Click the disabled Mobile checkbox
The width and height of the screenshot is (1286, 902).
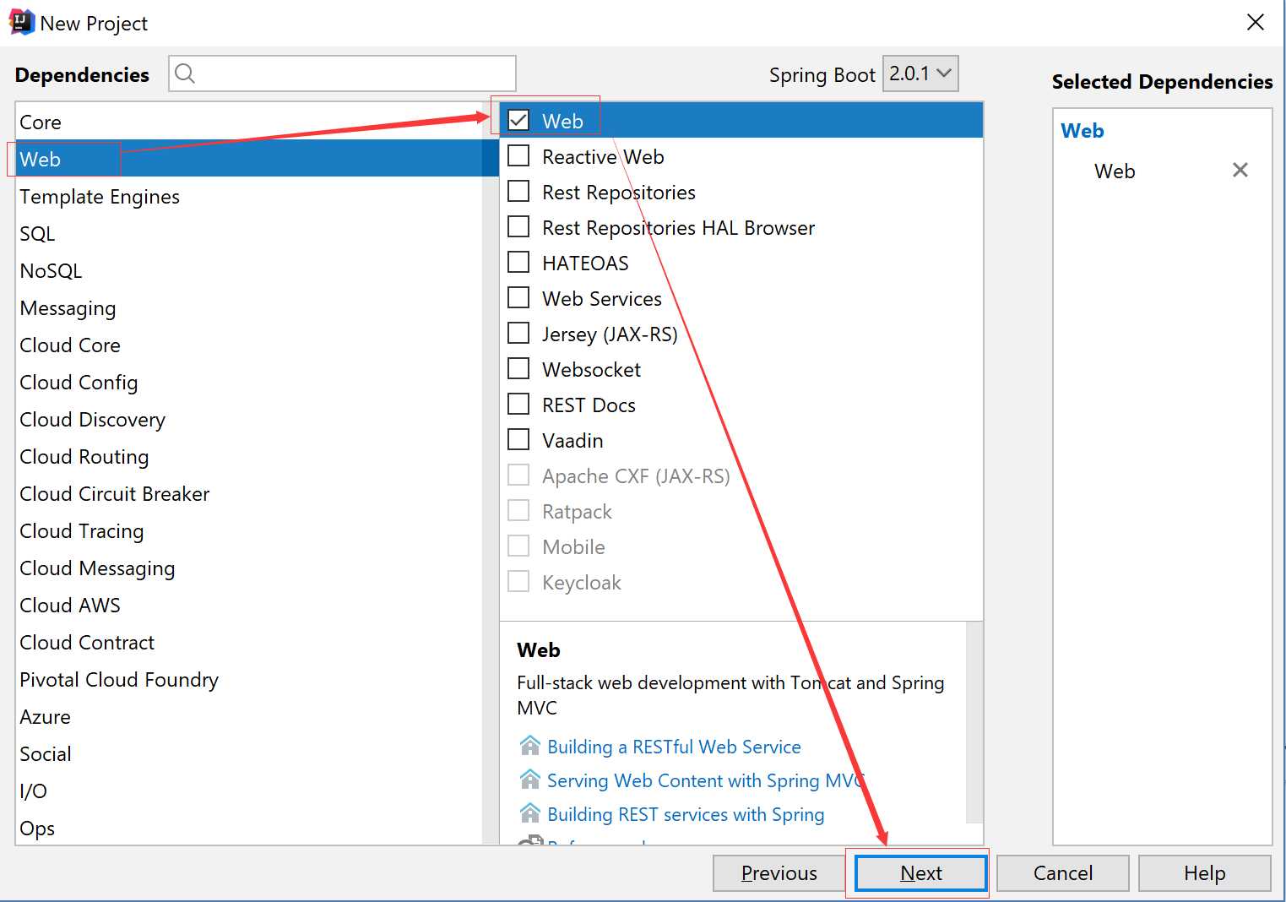(518, 546)
